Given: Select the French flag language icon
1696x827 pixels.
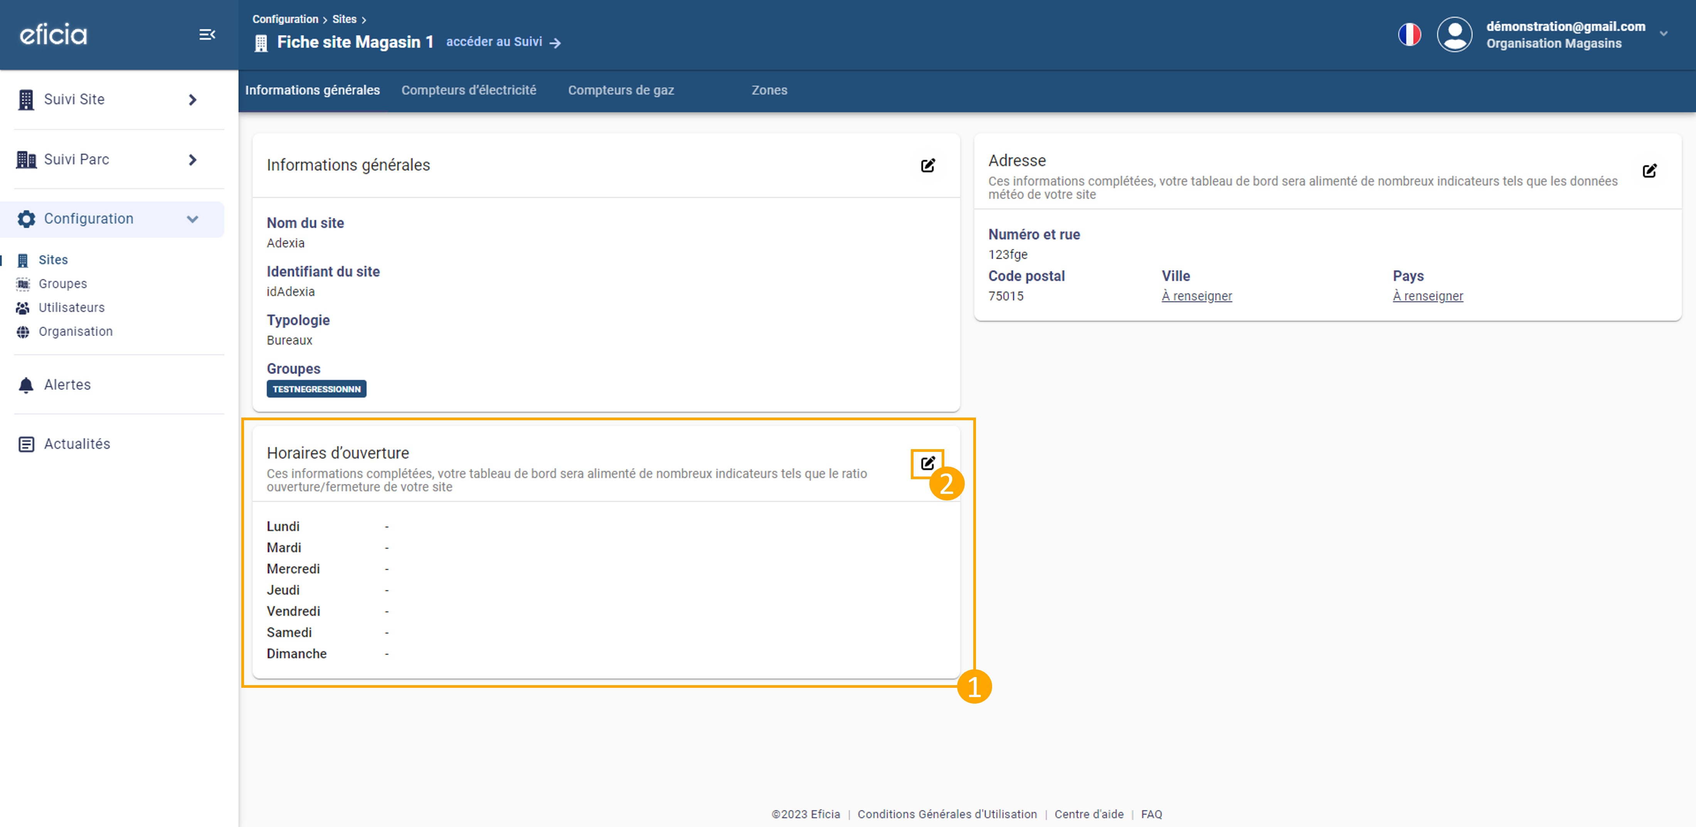Looking at the screenshot, I should point(1410,34).
